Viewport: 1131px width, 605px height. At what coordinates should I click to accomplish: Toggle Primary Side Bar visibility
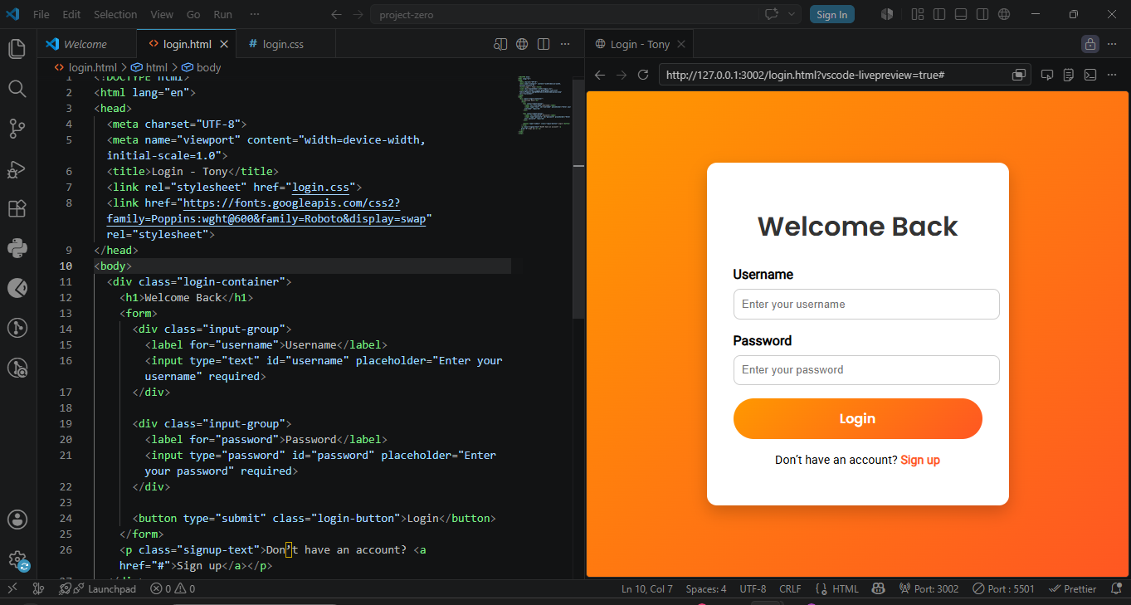tap(939, 14)
